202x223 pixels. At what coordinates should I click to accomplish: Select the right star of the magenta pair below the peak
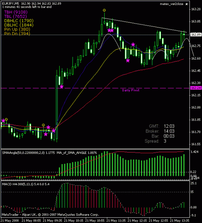click(x=112, y=30)
